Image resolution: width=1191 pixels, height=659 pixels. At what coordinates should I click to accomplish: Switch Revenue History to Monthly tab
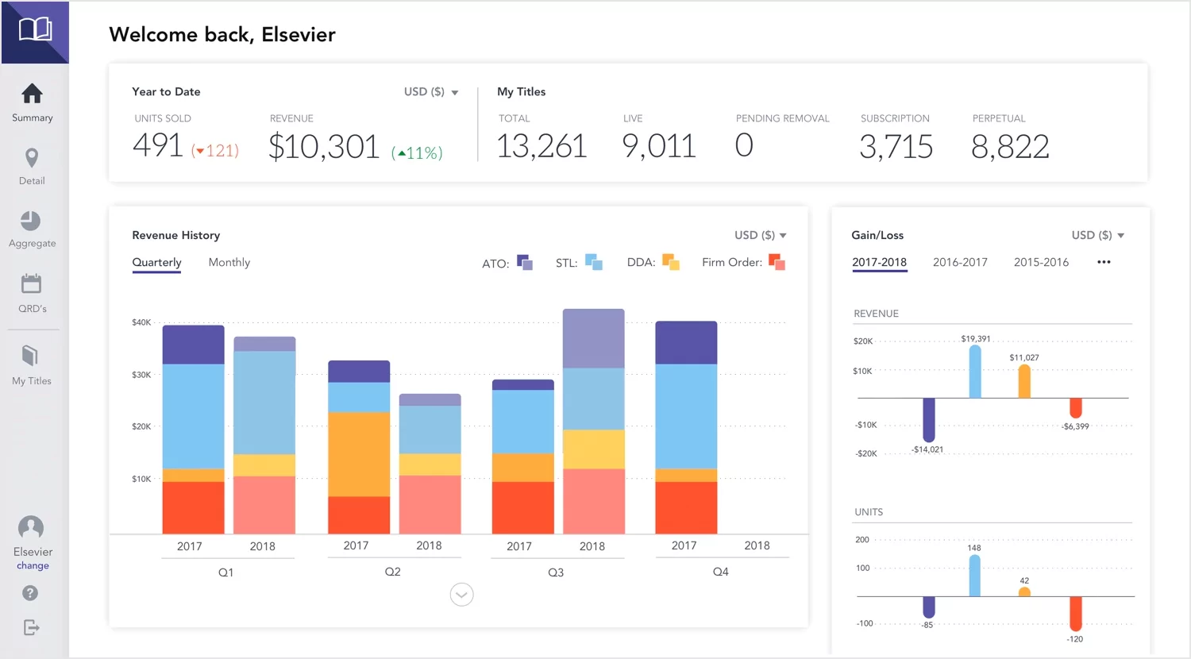(229, 262)
